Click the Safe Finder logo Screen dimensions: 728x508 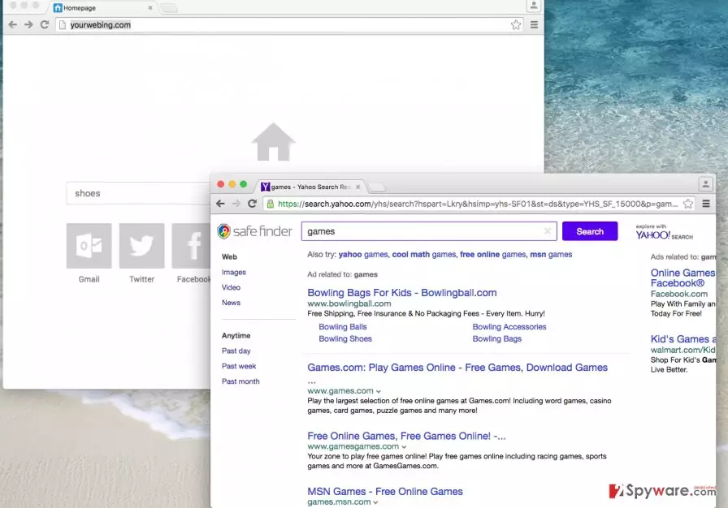[x=255, y=231]
